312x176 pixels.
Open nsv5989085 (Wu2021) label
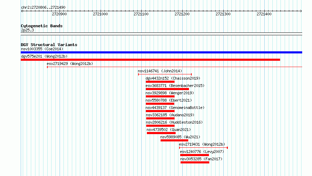pos(180,137)
